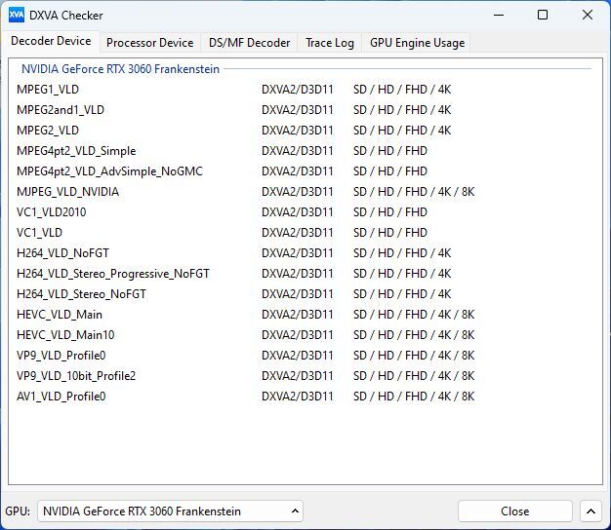The width and height of the screenshot is (611, 530).
Task: Open the GPU Engine Usage tab
Action: pos(417,43)
